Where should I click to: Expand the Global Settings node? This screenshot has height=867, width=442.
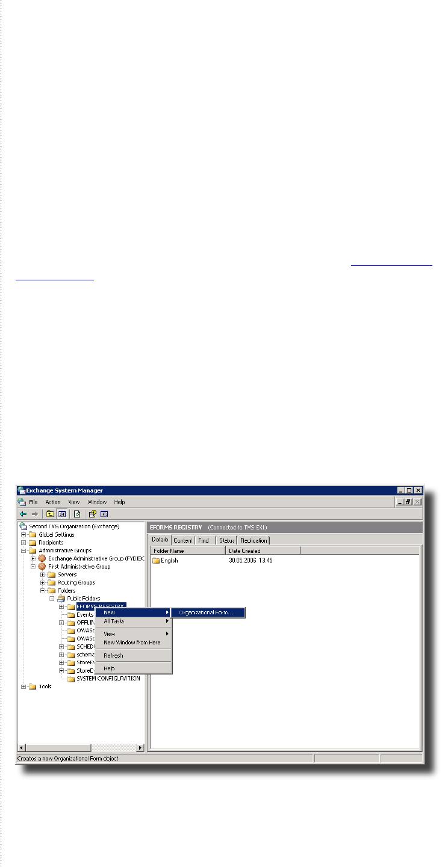coord(23,534)
